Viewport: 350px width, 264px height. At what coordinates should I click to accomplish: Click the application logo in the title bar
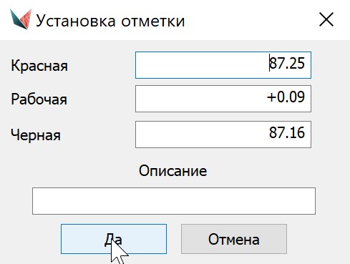pyautogui.click(x=21, y=19)
